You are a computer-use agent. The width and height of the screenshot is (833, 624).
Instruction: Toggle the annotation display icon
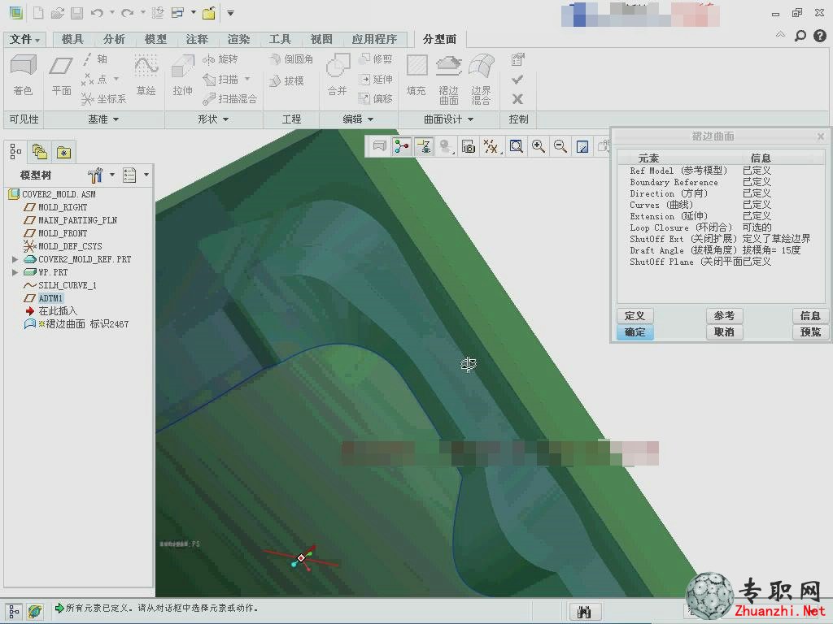point(424,146)
